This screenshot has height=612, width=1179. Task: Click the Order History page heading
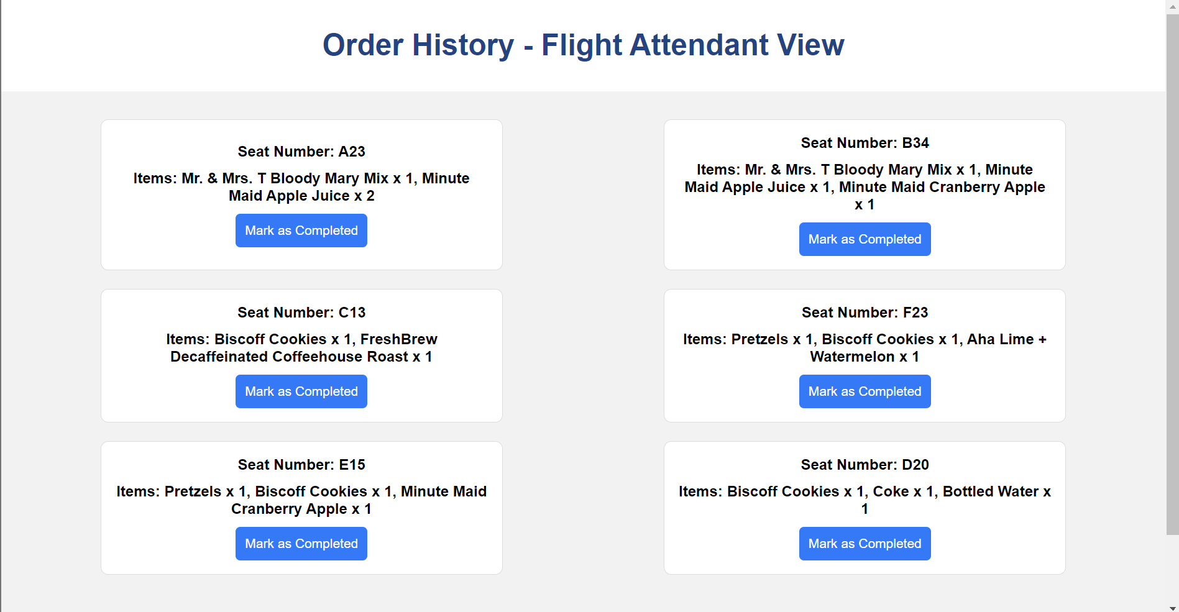583,45
